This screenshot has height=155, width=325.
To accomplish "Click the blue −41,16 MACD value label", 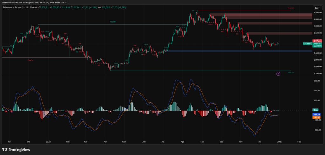I will 316,114.
